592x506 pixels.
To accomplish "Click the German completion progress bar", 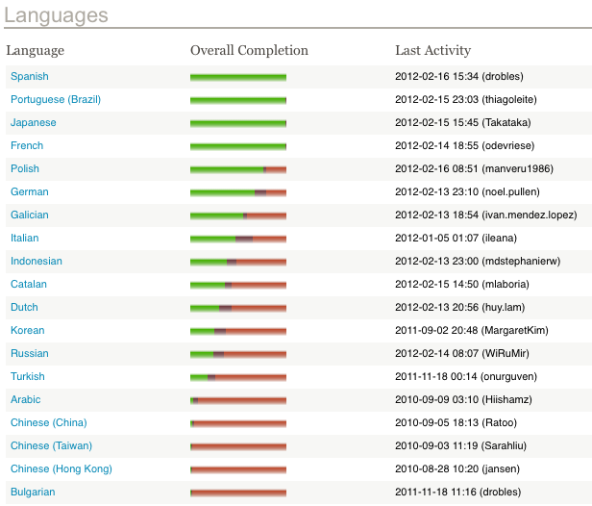I will (x=238, y=192).
